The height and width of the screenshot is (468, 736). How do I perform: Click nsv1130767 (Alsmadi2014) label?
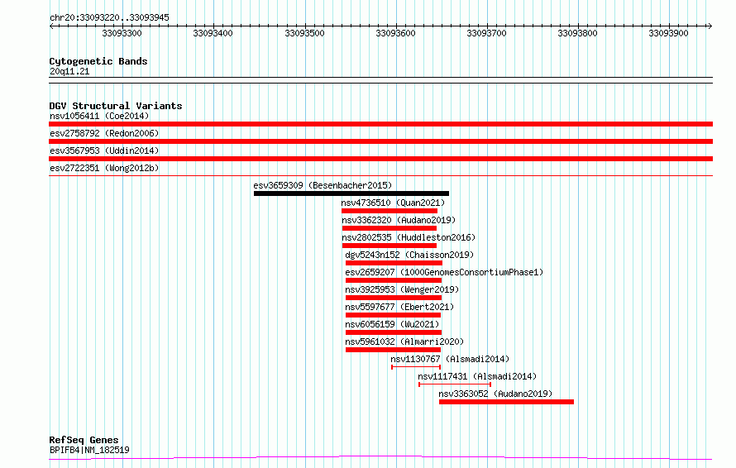[450, 359]
